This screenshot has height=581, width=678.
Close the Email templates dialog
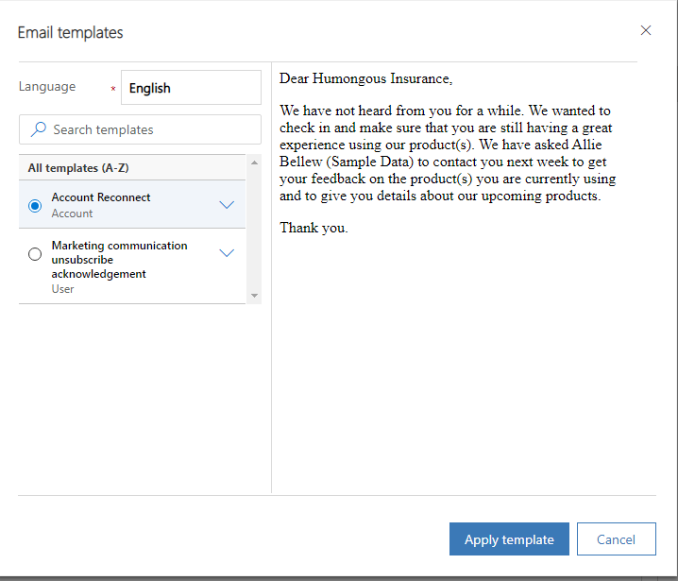pyautogui.click(x=646, y=30)
